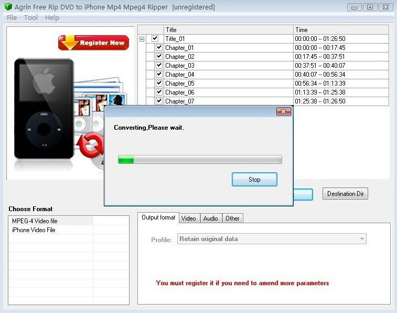Stop the conversion

(254, 180)
